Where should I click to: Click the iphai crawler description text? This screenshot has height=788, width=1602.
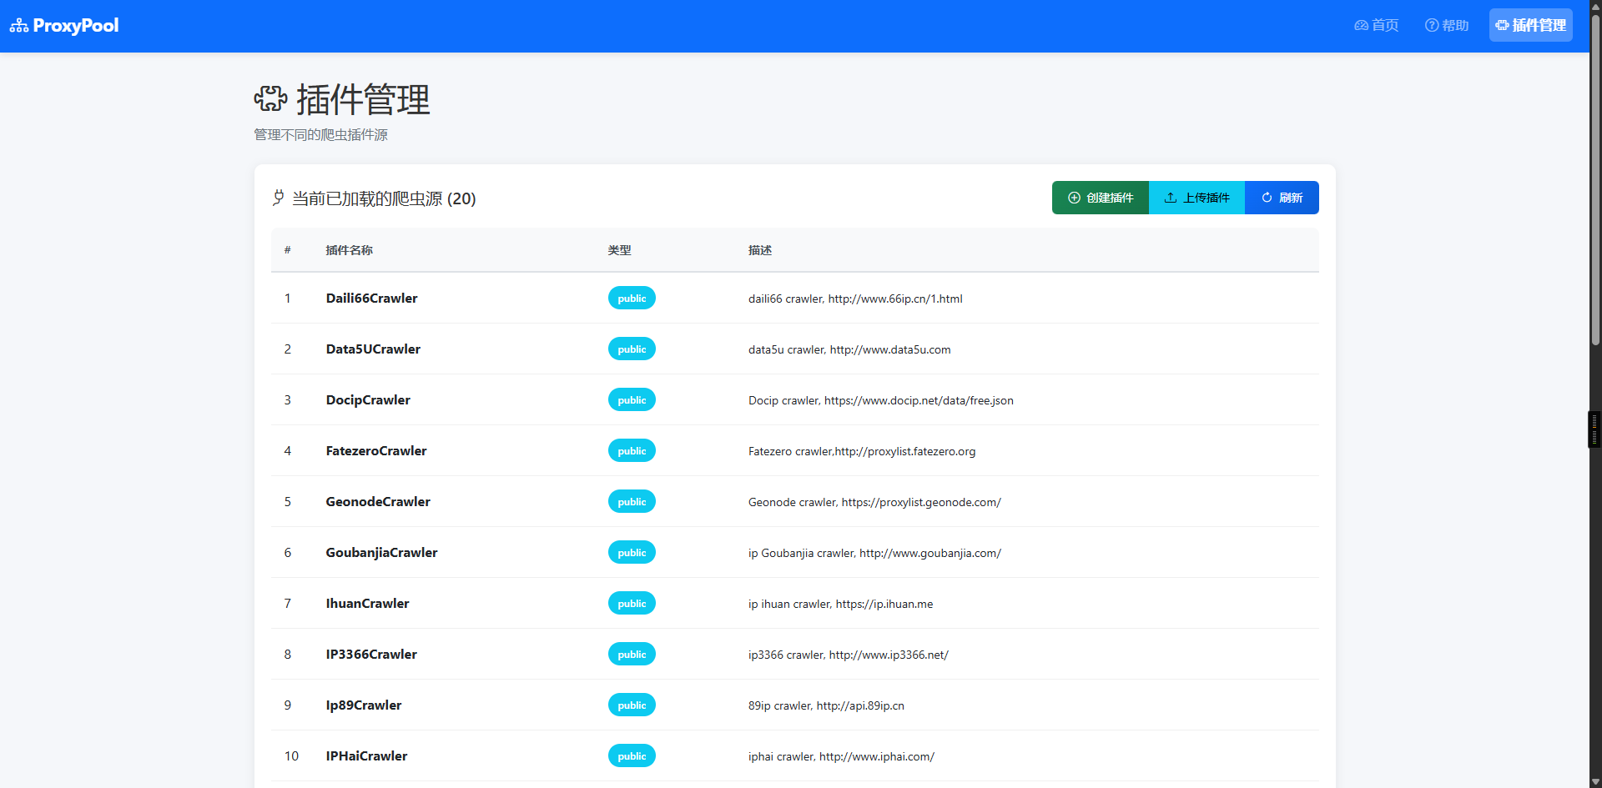(841, 756)
